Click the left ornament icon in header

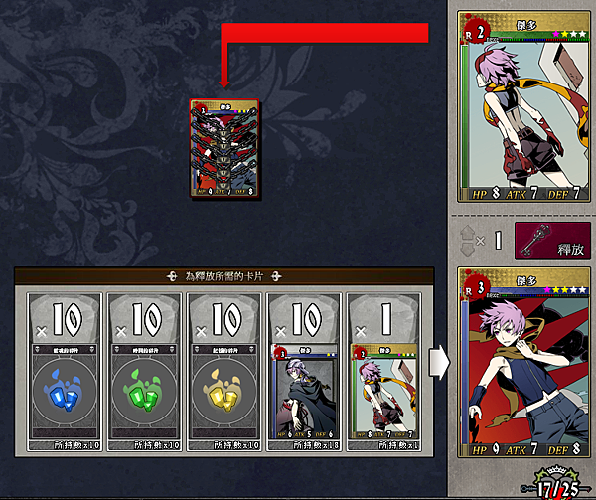tap(172, 276)
